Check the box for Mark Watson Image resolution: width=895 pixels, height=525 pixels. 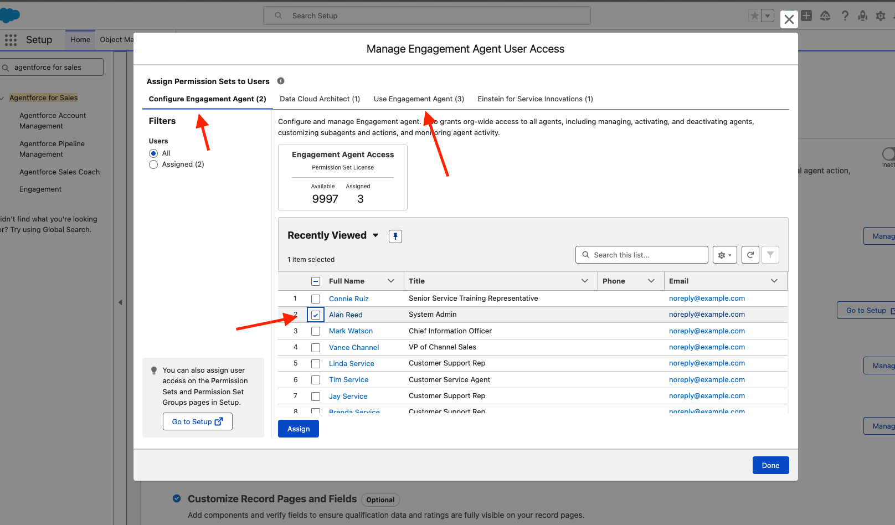316,331
